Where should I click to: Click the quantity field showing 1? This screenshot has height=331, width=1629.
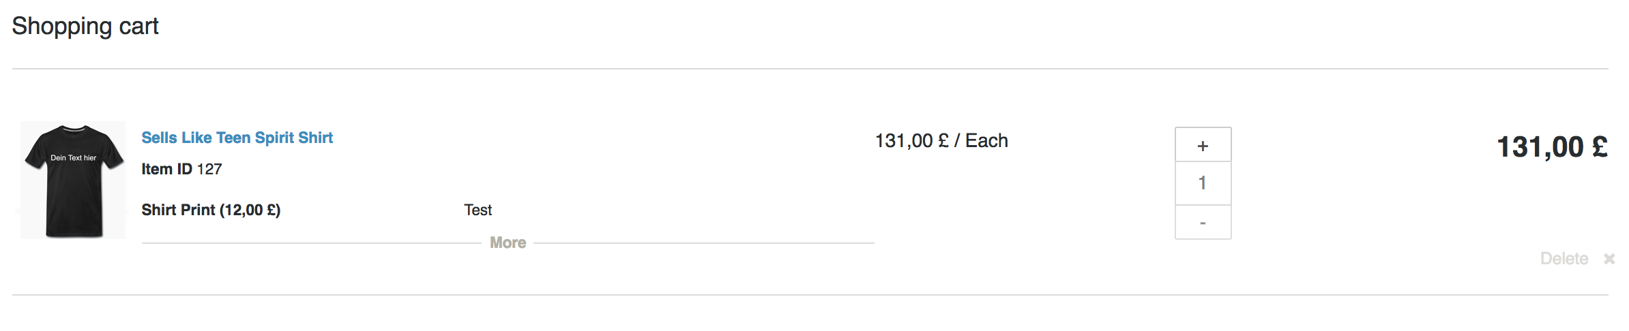coord(1203,183)
